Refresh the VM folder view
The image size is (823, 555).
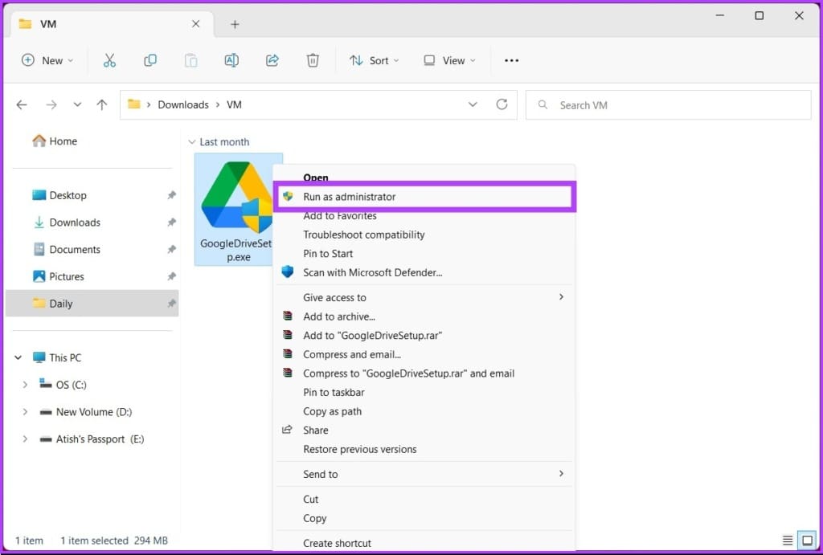(x=502, y=104)
